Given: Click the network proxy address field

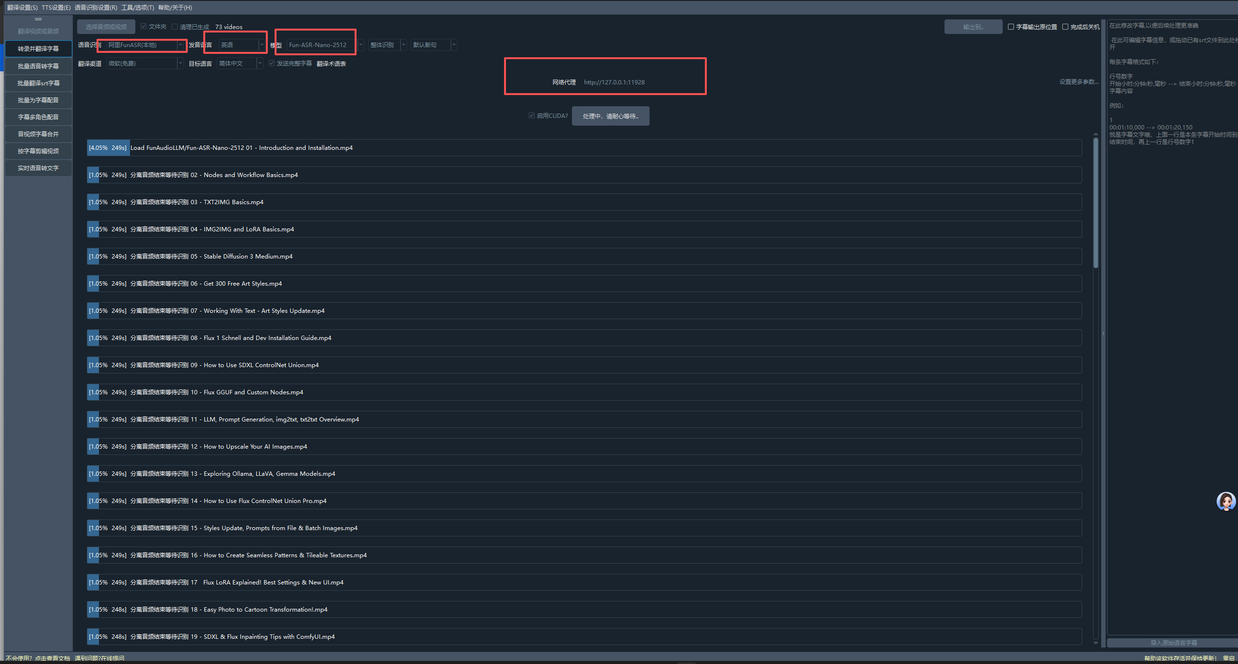Looking at the screenshot, I should (614, 82).
